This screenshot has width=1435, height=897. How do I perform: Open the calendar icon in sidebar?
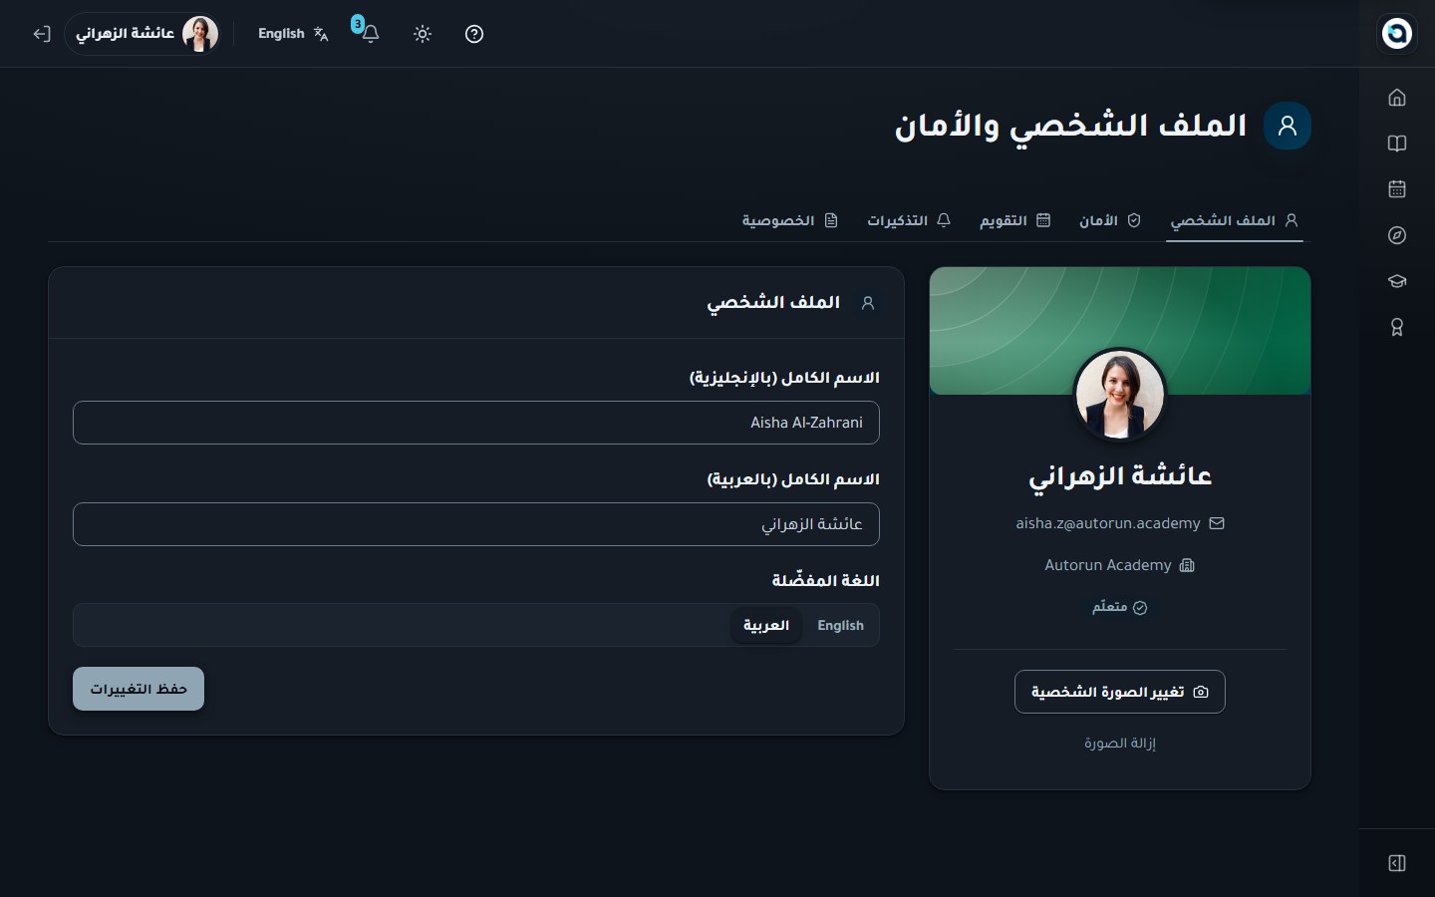pyautogui.click(x=1396, y=189)
